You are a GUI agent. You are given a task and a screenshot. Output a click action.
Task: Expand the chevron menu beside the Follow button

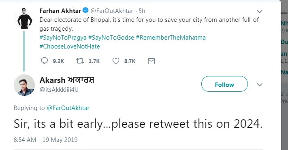coord(260,85)
